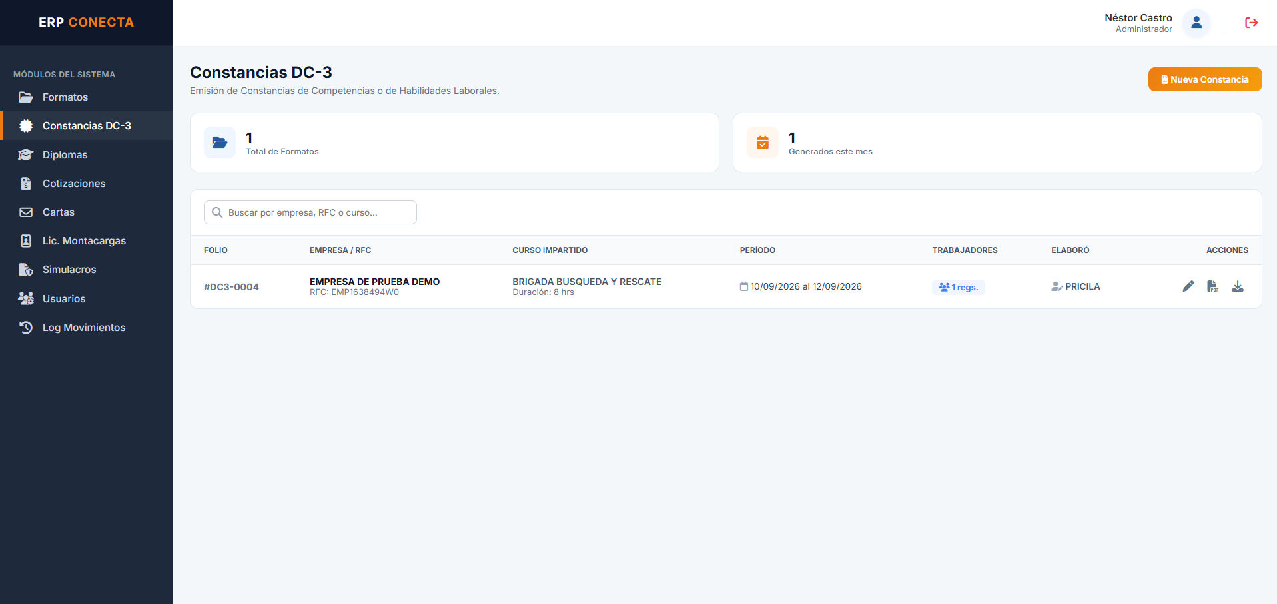Click the 1 regs. workers badge
The width and height of the screenshot is (1277, 604).
pos(958,287)
